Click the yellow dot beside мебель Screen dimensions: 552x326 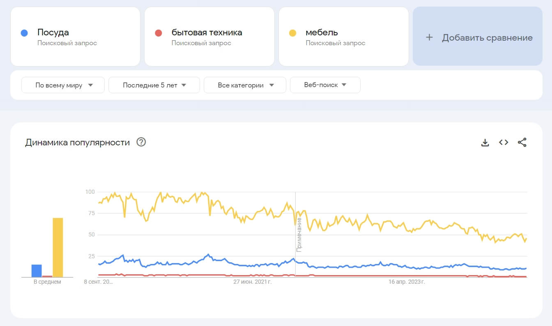point(292,33)
